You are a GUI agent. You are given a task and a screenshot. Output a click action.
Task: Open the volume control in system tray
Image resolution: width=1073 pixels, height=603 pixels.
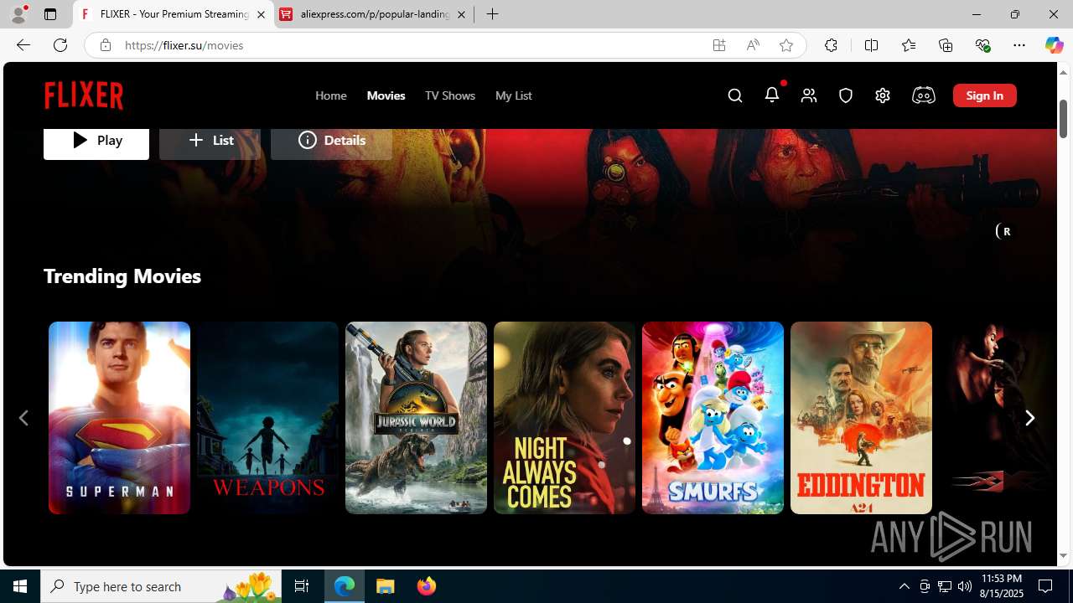[965, 586]
